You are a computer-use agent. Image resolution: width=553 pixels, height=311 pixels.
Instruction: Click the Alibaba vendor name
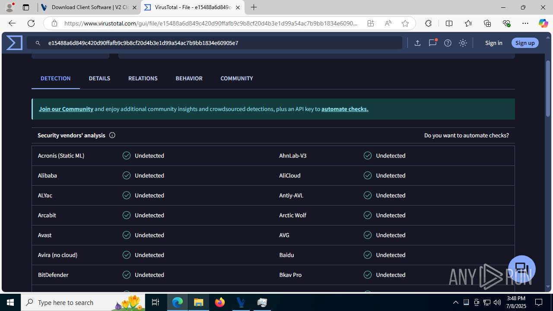point(48,175)
